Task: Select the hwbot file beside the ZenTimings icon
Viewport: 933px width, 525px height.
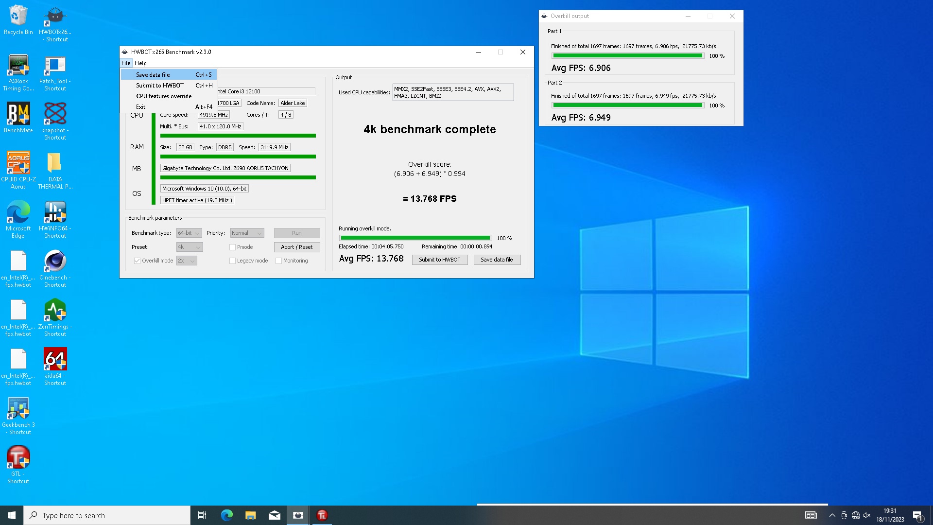Action: (x=18, y=318)
